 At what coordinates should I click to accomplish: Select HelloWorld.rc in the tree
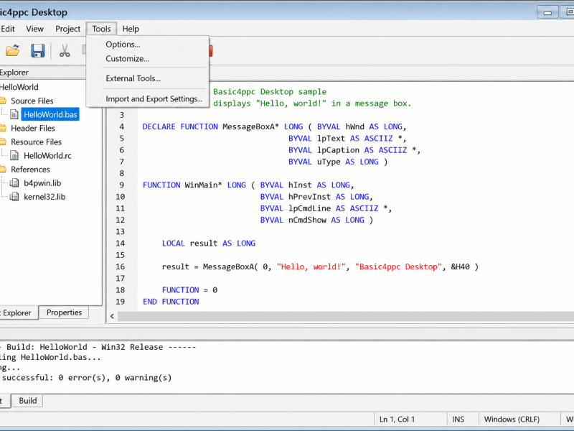click(47, 155)
